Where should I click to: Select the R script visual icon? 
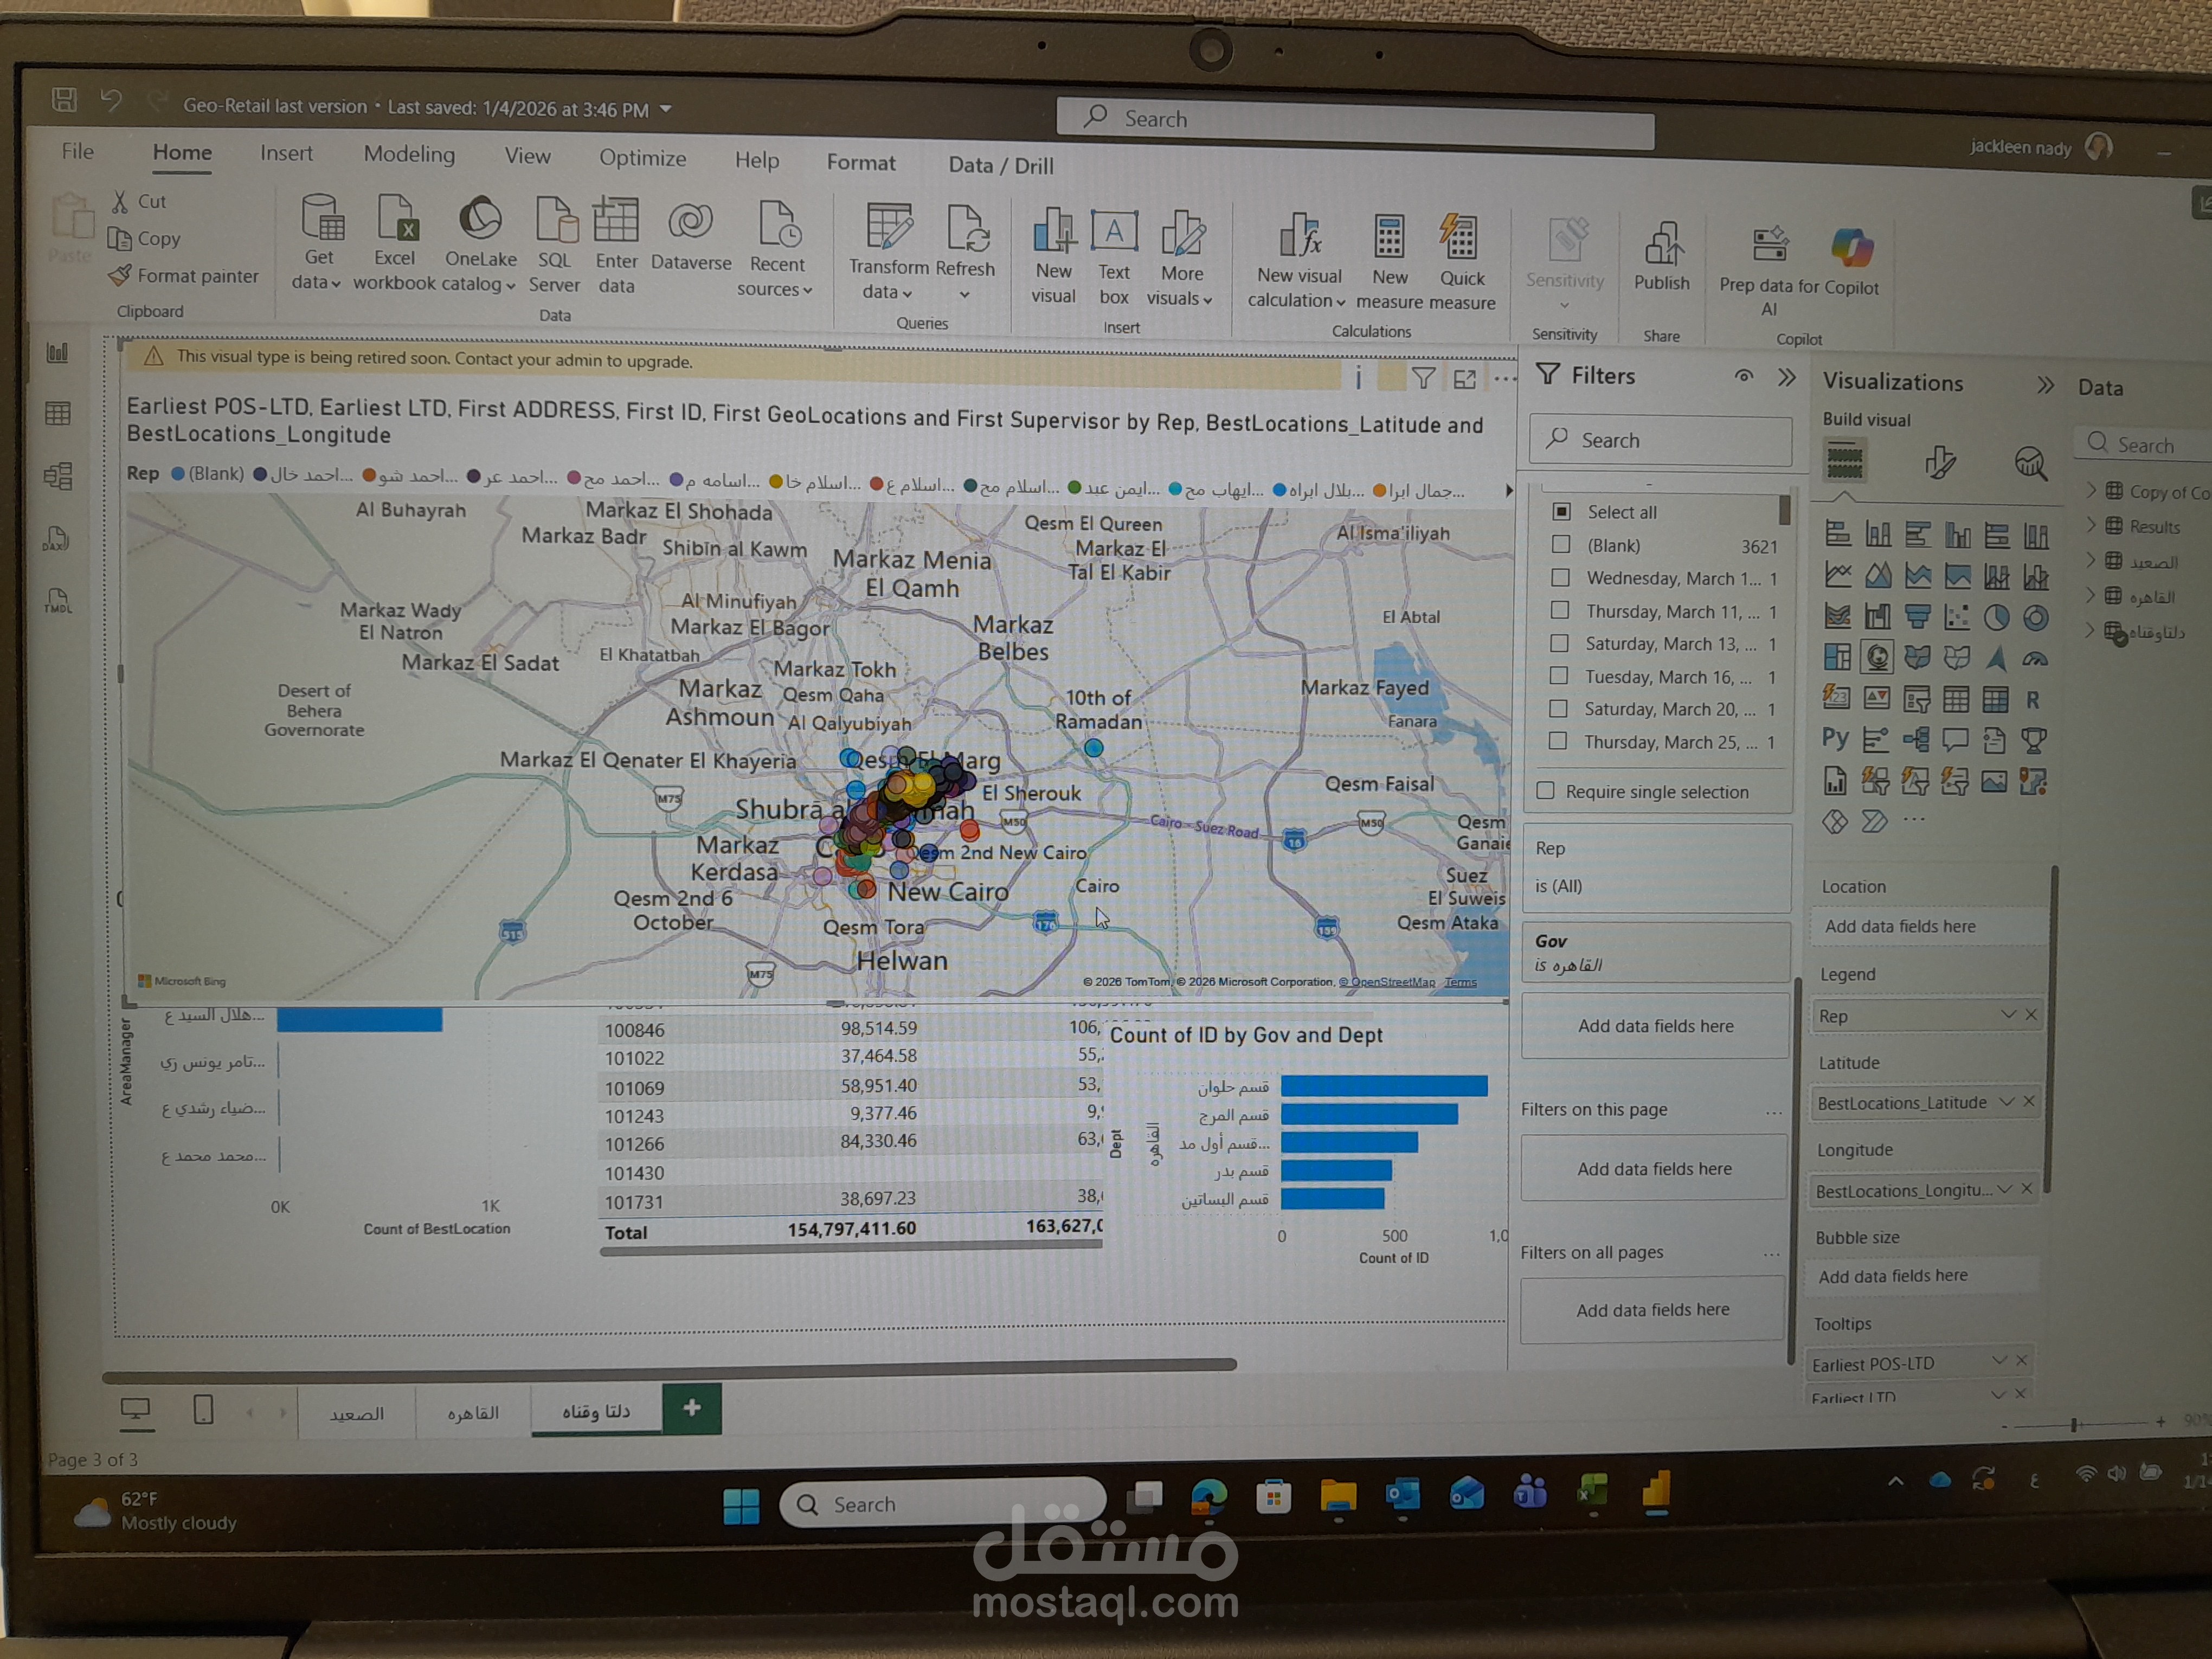(2032, 700)
